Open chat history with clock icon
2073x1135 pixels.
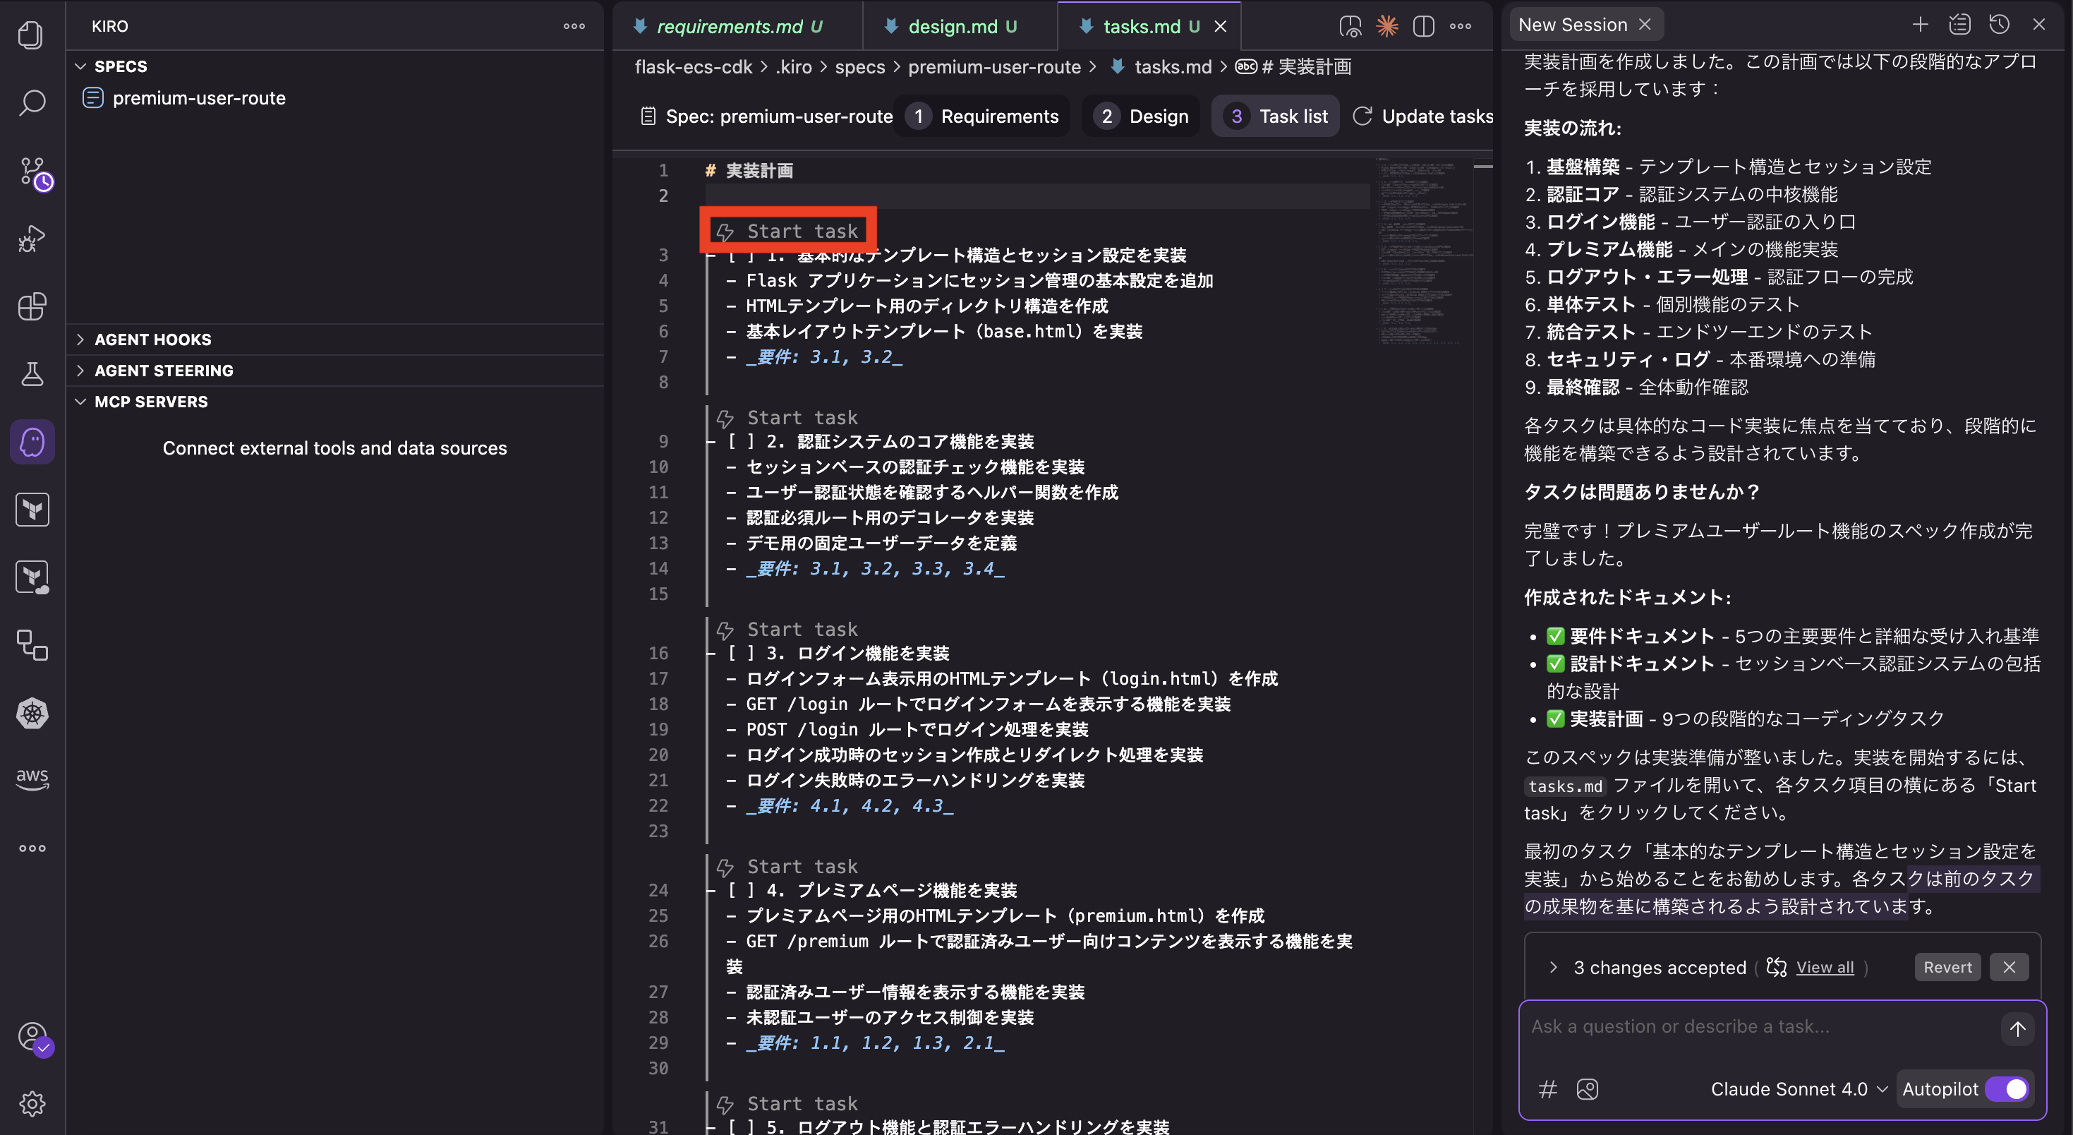pos(1999,24)
